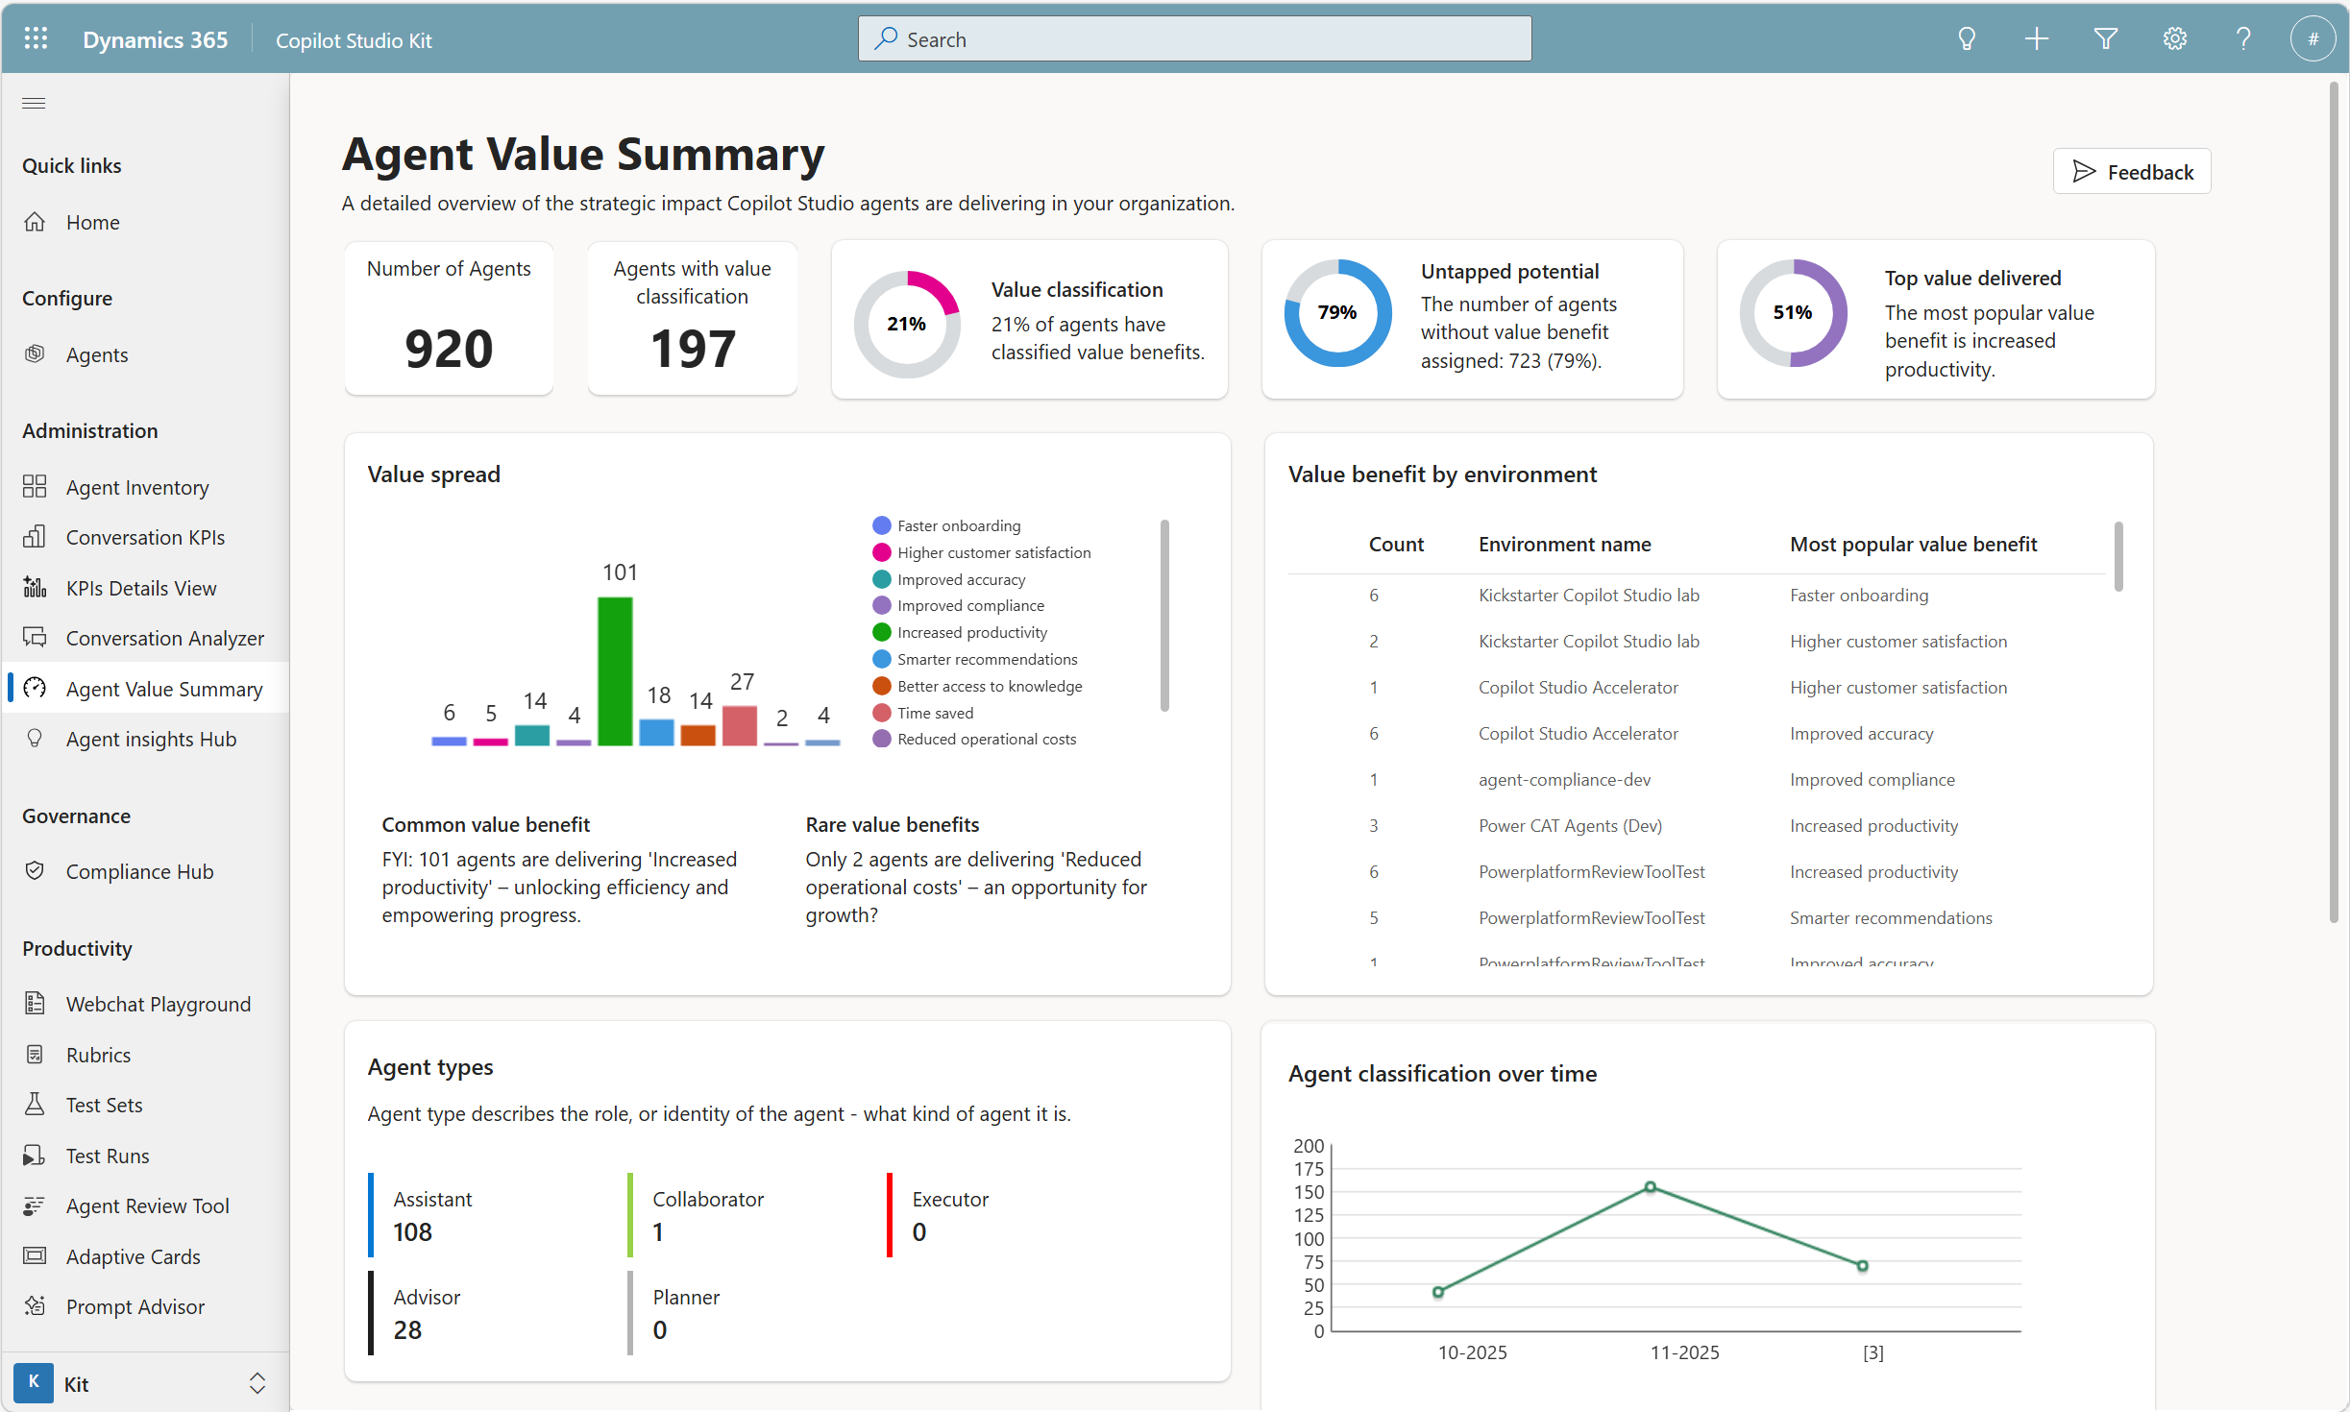Click the green Increased productivity bar

click(615, 670)
